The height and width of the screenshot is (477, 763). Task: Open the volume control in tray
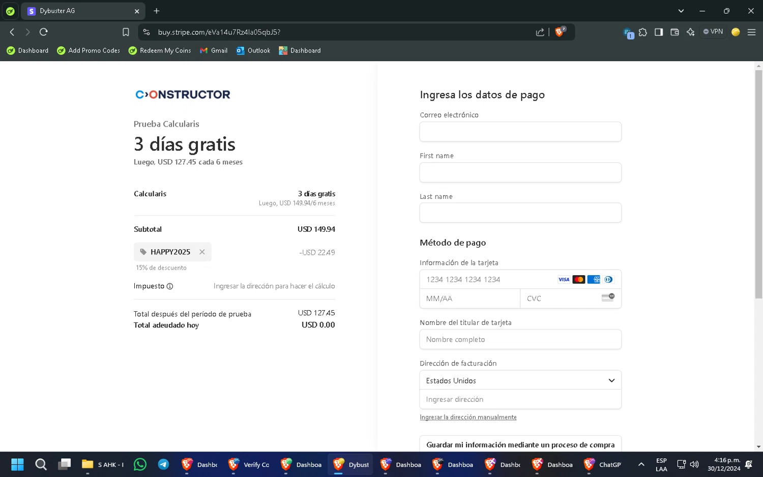pyautogui.click(x=694, y=464)
